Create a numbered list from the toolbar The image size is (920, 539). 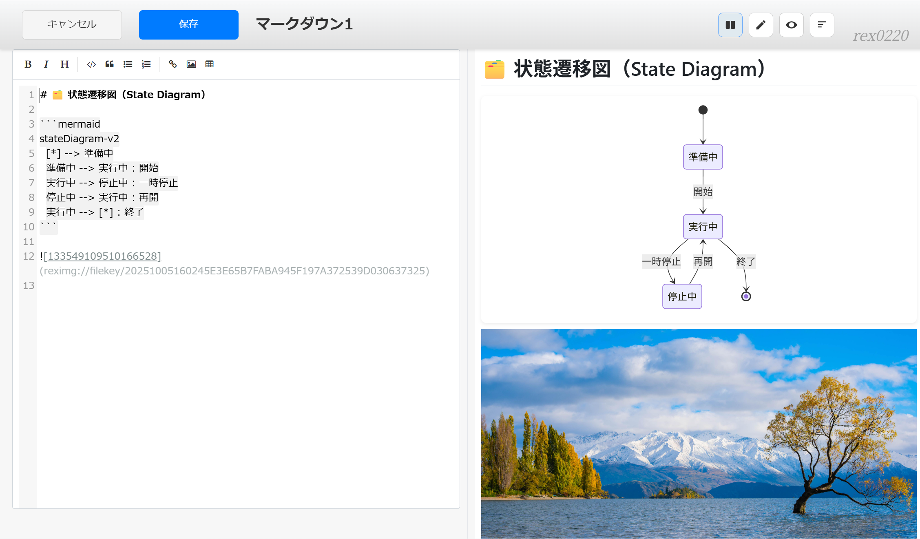click(x=146, y=64)
